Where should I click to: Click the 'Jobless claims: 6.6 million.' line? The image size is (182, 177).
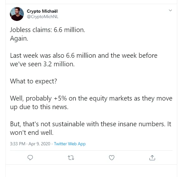click(48, 30)
